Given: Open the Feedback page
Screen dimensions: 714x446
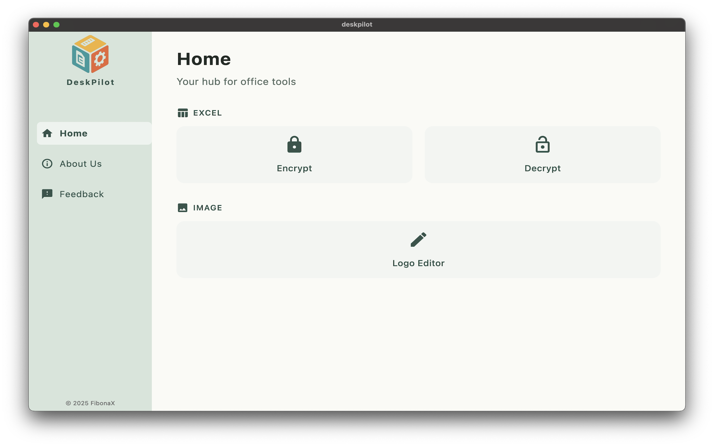Looking at the screenshot, I should click(x=81, y=194).
